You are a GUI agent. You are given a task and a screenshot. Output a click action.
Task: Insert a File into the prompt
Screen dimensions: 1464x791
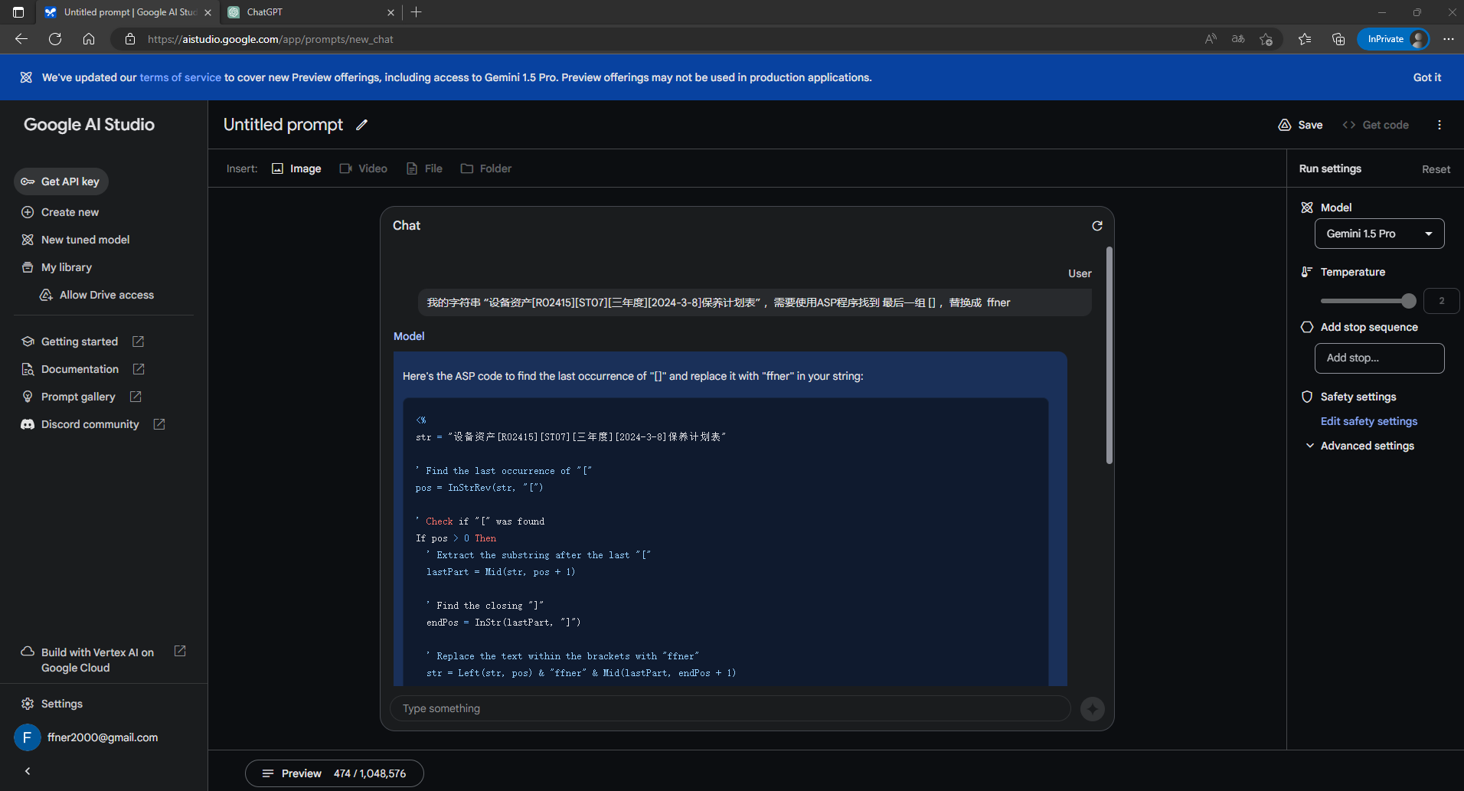424,168
